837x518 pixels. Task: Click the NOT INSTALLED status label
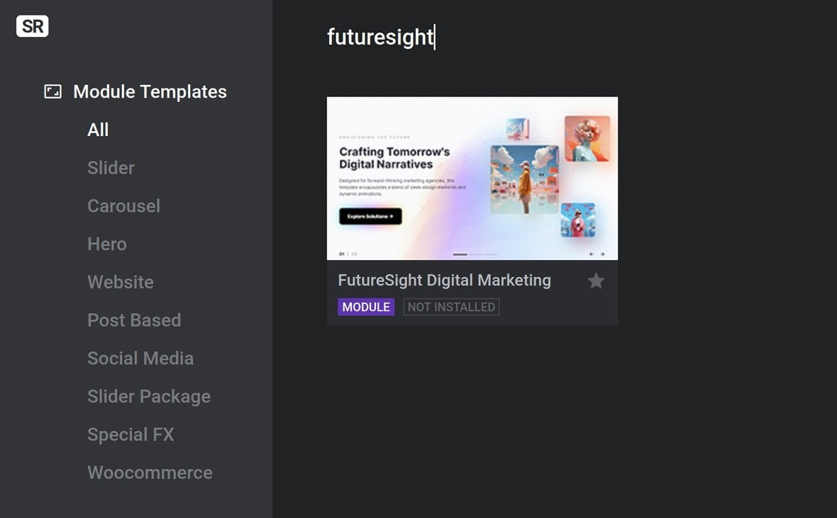(451, 307)
